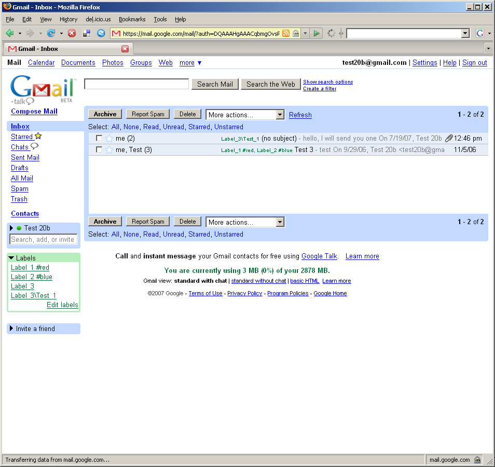
Task: Click the yellow star beside Starred
Action: 38,136
